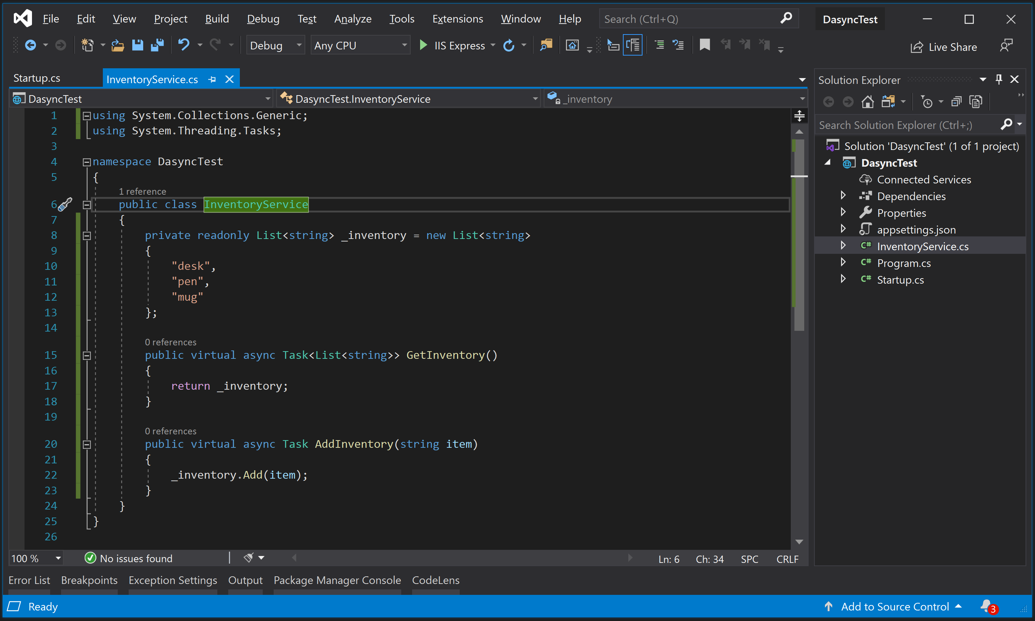Open the DasyncTest.InventoryService type dropdown
The width and height of the screenshot is (1035, 621).
[x=408, y=99]
